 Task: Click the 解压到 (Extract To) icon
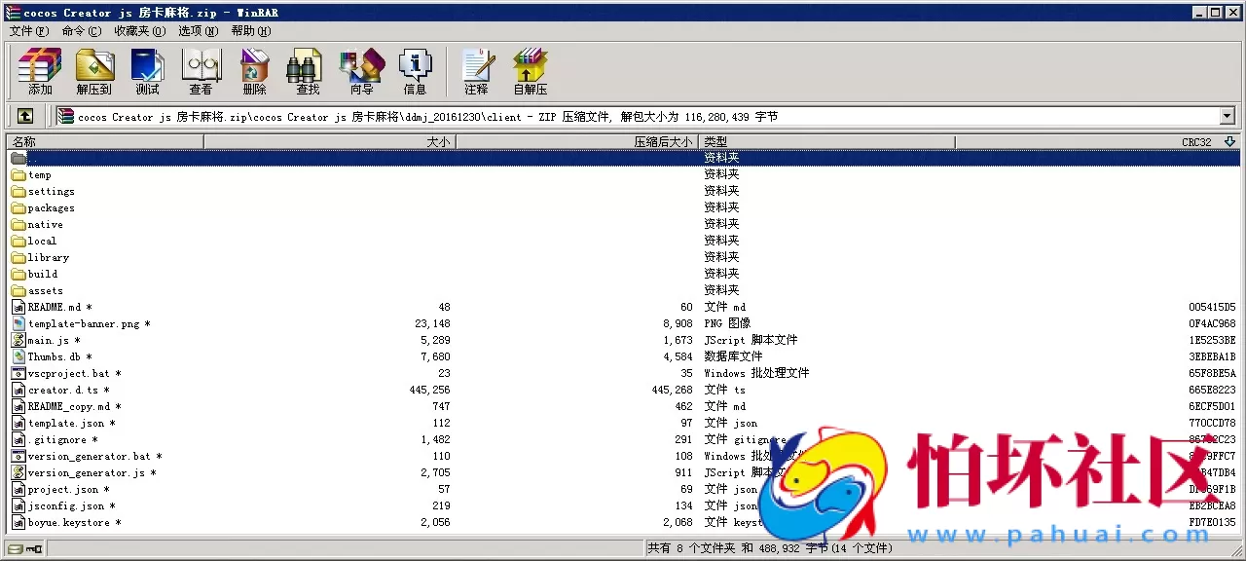click(93, 71)
